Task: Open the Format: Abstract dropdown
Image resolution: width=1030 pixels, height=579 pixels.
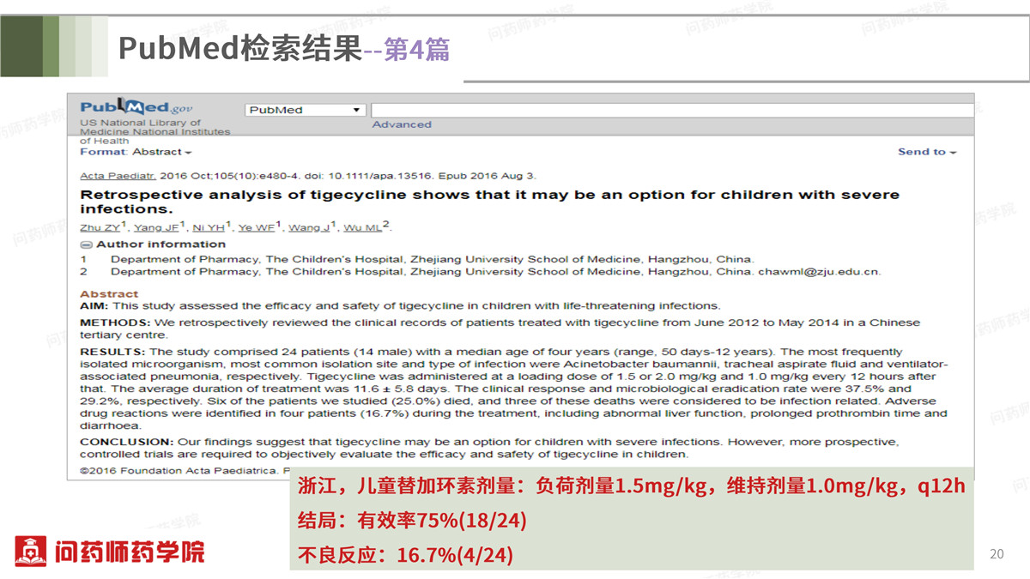Action: click(x=136, y=152)
